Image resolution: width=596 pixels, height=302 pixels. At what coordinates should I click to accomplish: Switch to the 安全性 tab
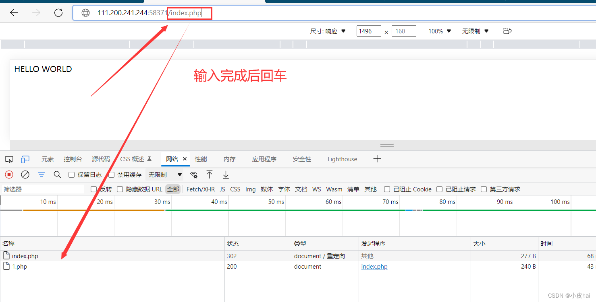[x=302, y=159]
